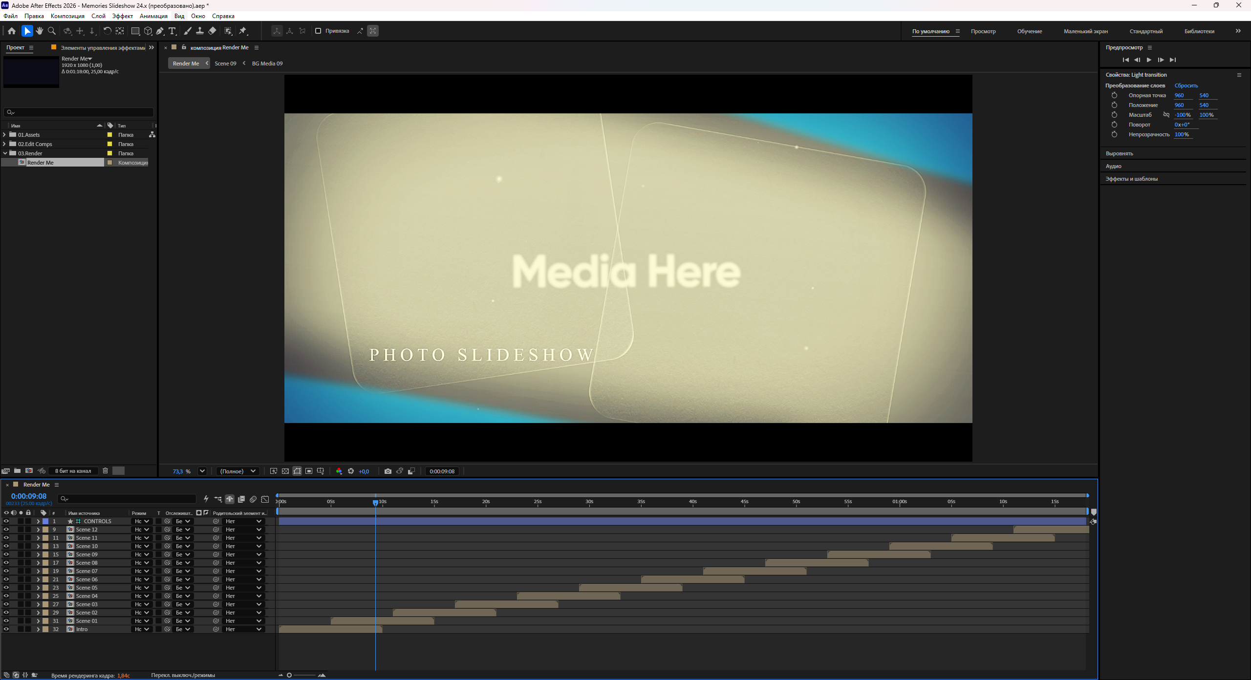Click the Сбросить reset link
The height and width of the screenshot is (680, 1251).
tap(1186, 85)
